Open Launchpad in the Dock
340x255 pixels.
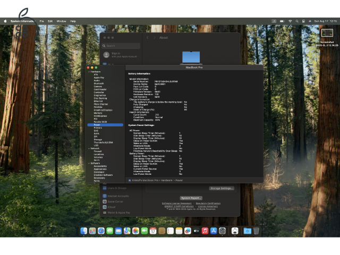click(x=92, y=231)
